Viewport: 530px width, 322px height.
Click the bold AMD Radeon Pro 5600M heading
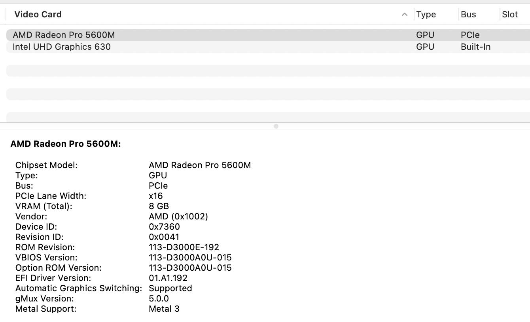[66, 144]
